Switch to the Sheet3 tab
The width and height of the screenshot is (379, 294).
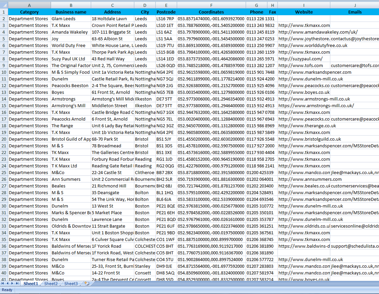pos(71,284)
